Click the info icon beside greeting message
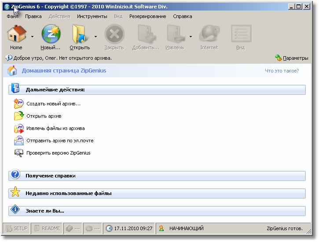The image size is (319, 242). click(9, 58)
